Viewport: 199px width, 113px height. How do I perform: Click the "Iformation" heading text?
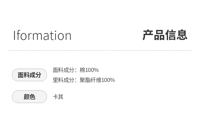point(42,35)
